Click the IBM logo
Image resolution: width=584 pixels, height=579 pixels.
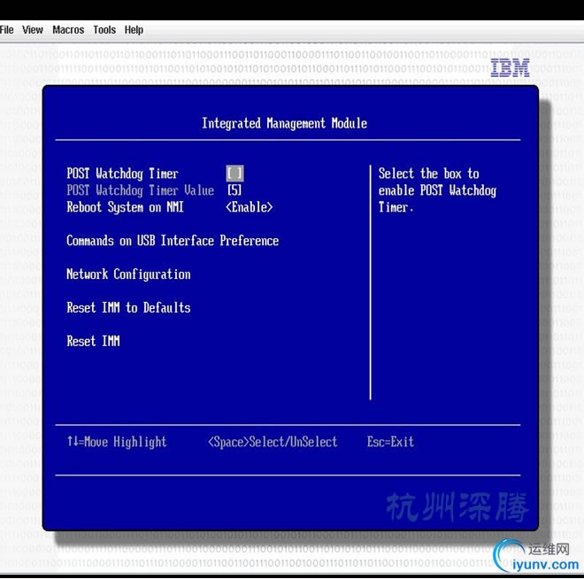pos(510,68)
